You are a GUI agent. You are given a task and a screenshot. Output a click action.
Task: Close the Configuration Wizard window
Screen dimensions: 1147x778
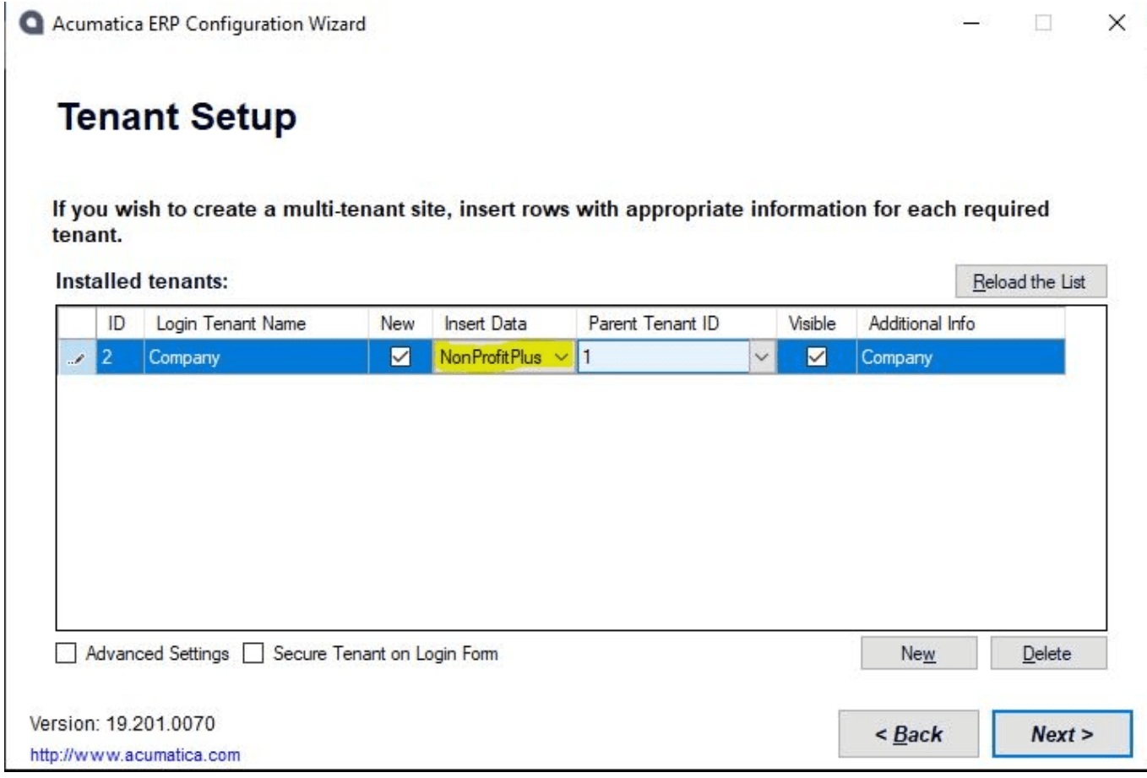click(x=1117, y=24)
